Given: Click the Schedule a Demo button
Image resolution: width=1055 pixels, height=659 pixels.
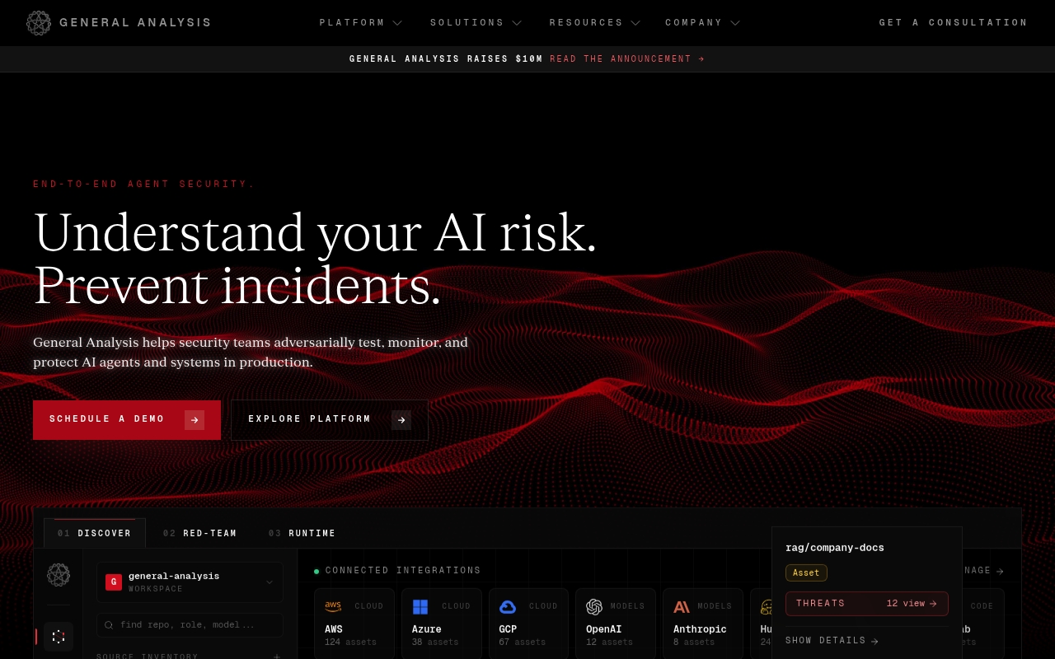Looking at the screenshot, I should pos(127,420).
